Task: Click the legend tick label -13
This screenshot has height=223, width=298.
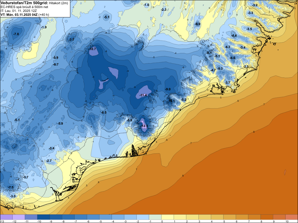Action: pyautogui.click(x=1, y=221)
